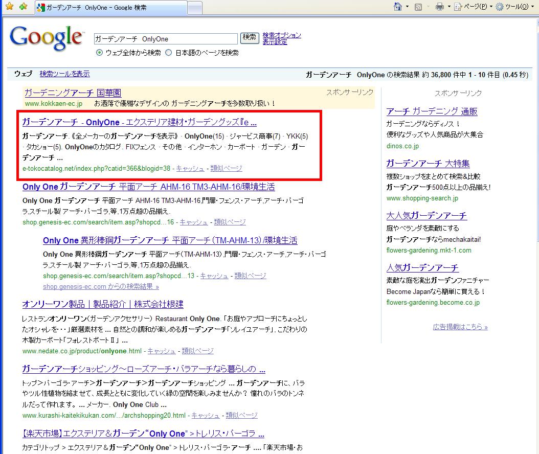Click into the Google search text field
The image size is (539, 454).
click(165, 39)
